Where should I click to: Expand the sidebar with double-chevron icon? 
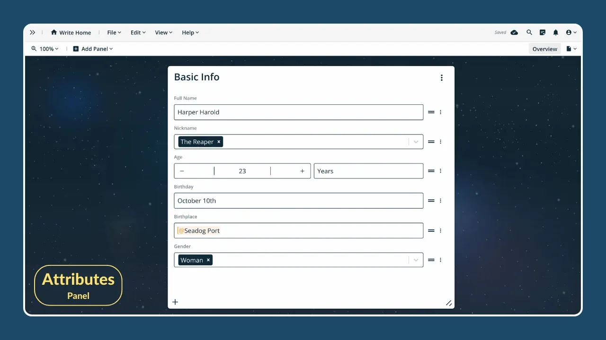[32, 33]
